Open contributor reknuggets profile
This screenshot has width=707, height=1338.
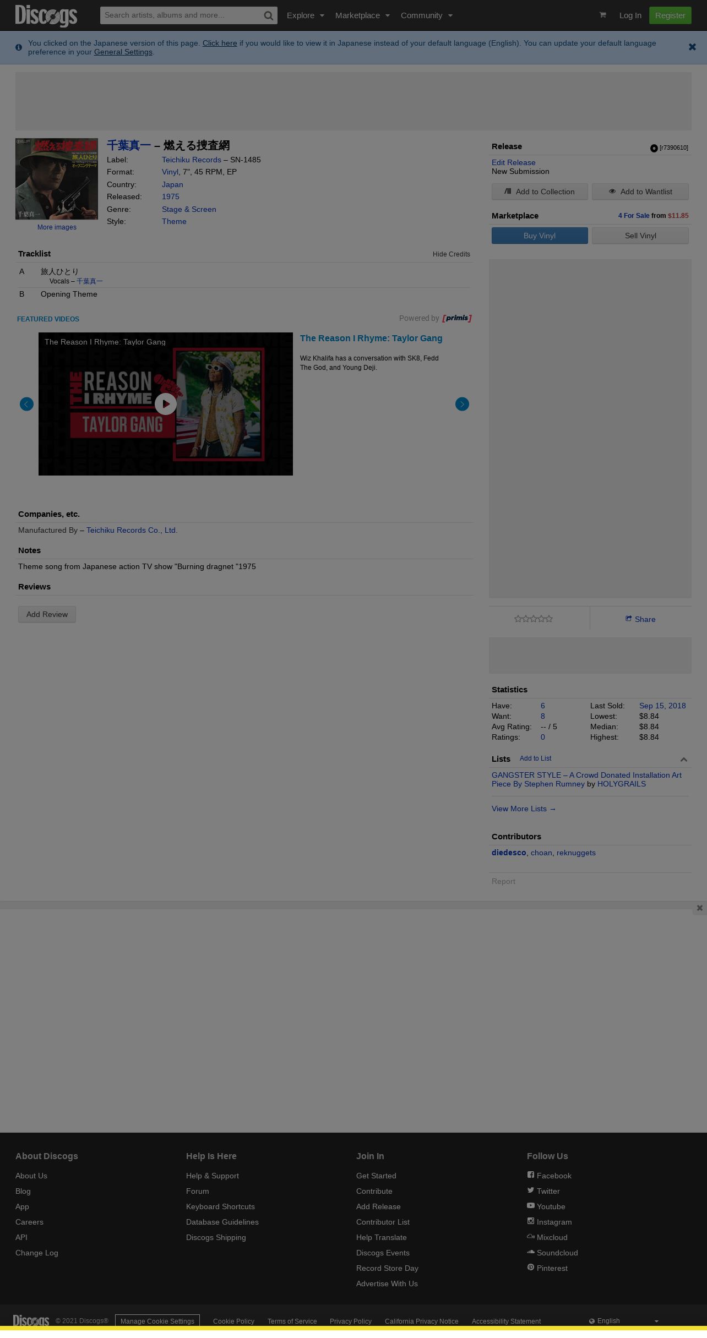pos(576,853)
